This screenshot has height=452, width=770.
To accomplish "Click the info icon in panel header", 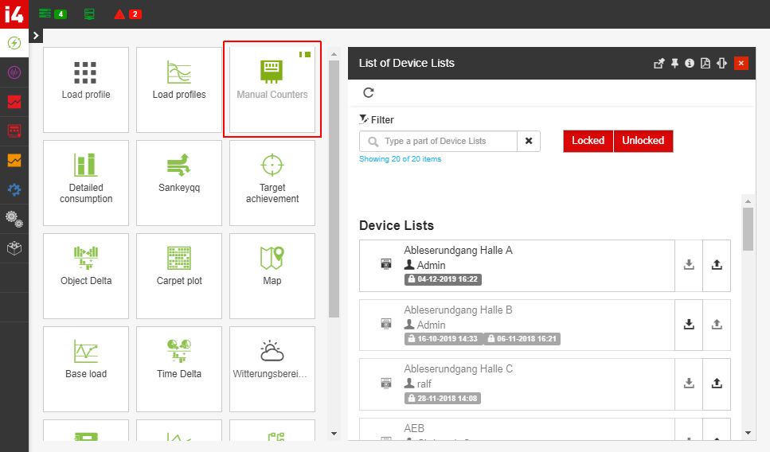I will [690, 64].
